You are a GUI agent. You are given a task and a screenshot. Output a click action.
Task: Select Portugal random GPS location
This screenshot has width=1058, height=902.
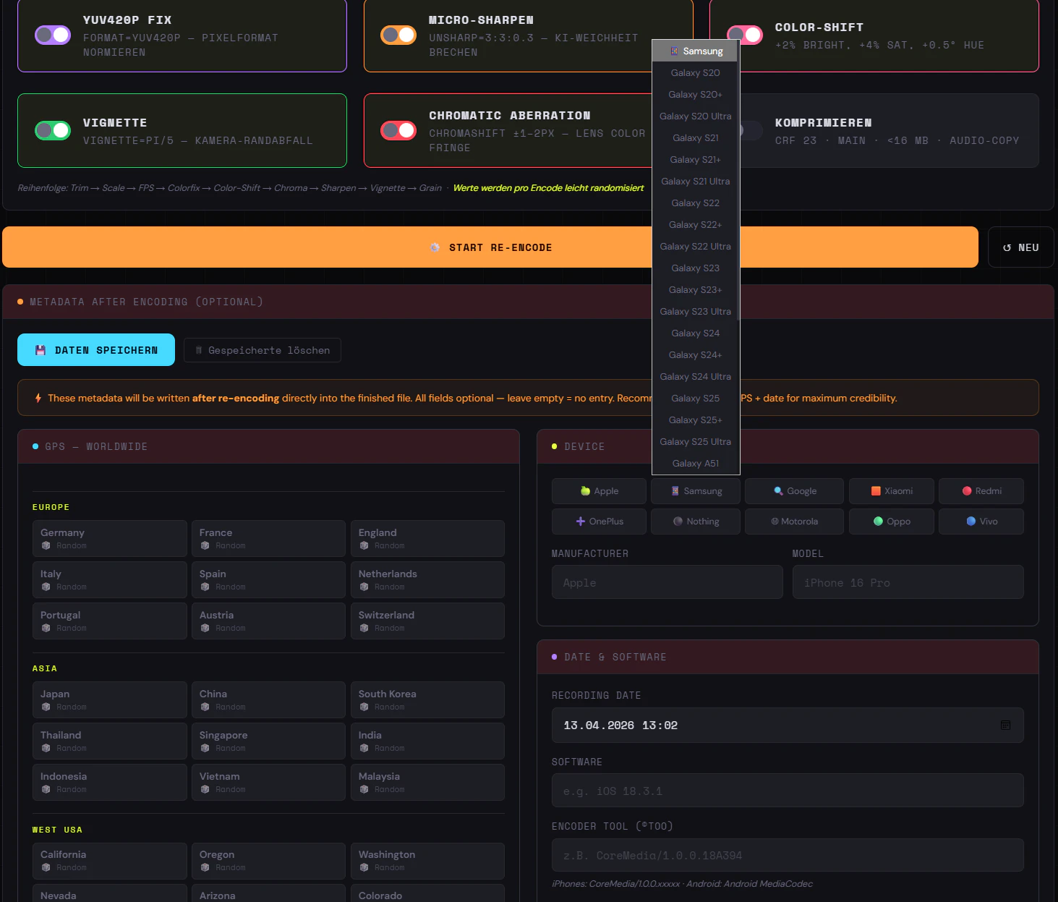(110, 621)
